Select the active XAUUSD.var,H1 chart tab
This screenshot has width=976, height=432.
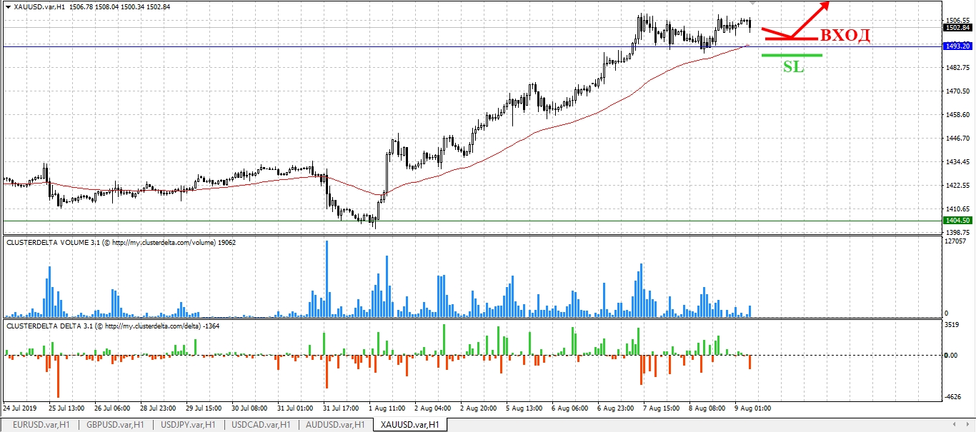[x=410, y=425]
